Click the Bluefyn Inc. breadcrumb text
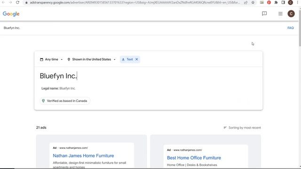This screenshot has width=301, height=169. coord(12,28)
